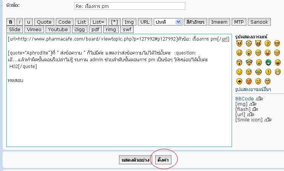Click the Quote BBCode button
The width and height of the screenshot is (284, 171).
pos(44,22)
